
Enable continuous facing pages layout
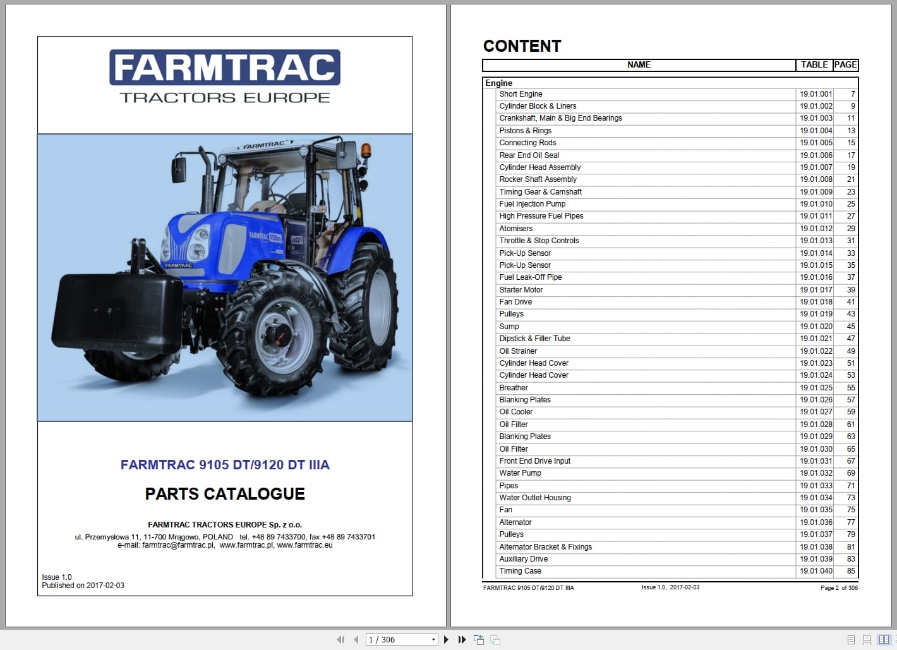point(895,640)
